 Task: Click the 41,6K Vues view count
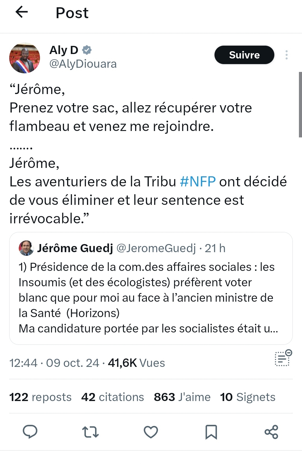pos(136,363)
